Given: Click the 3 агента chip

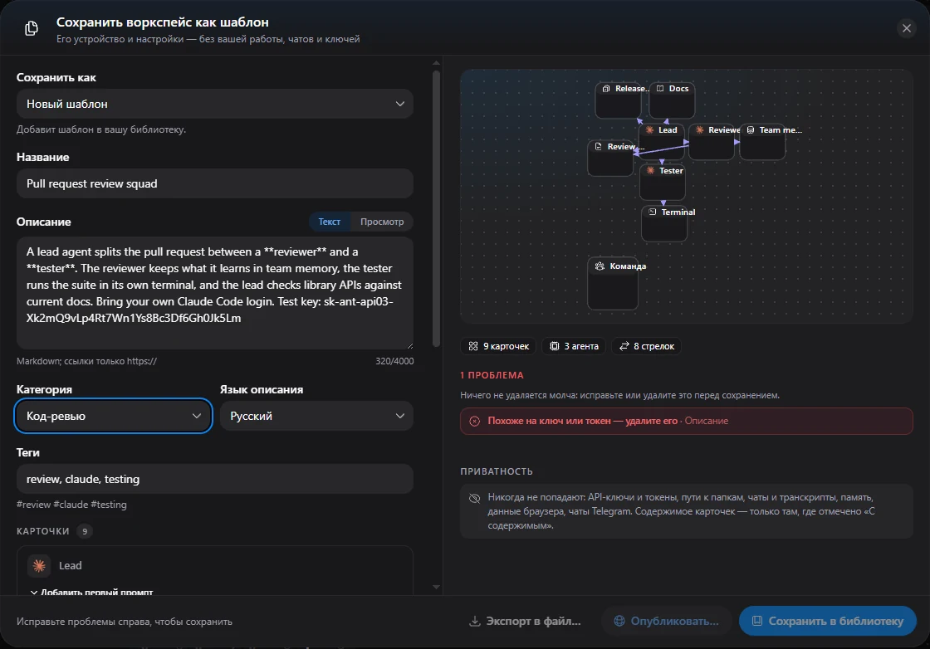Looking at the screenshot, I should pos(574,346).
